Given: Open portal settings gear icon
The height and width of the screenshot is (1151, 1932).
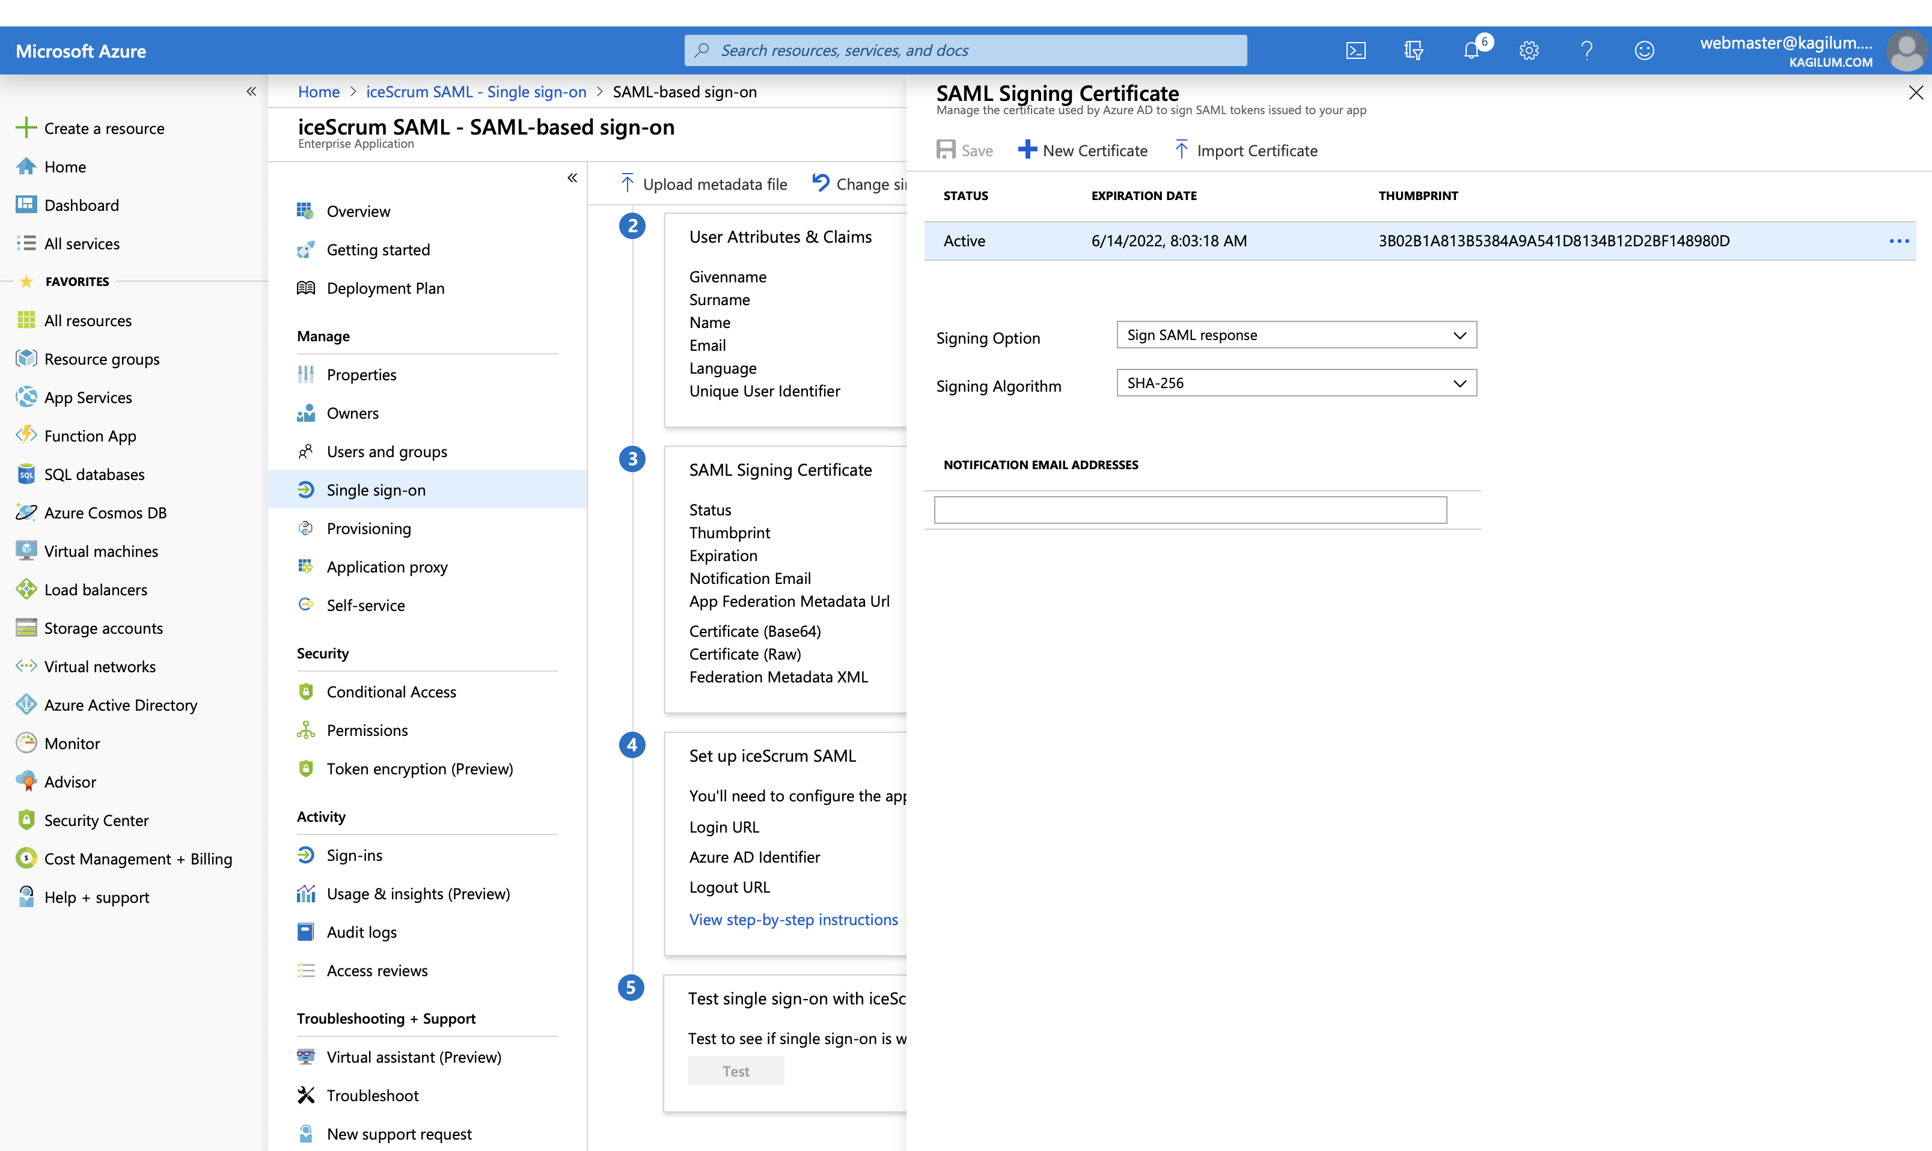Looking at the screenshot, I should click(1529, 50).
